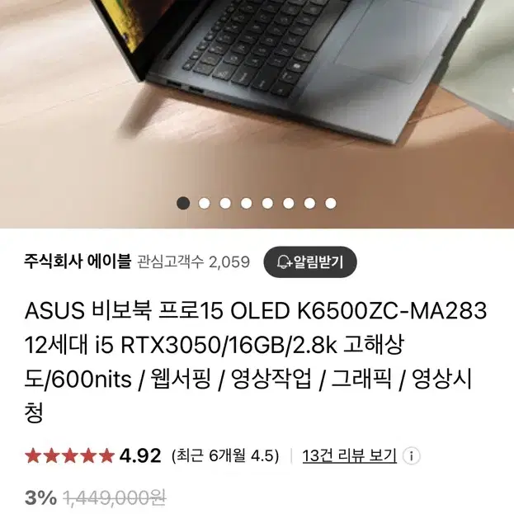Screen dimensions: 514x514
Task: Select the first carousel dot
Action: coord(183,203)
